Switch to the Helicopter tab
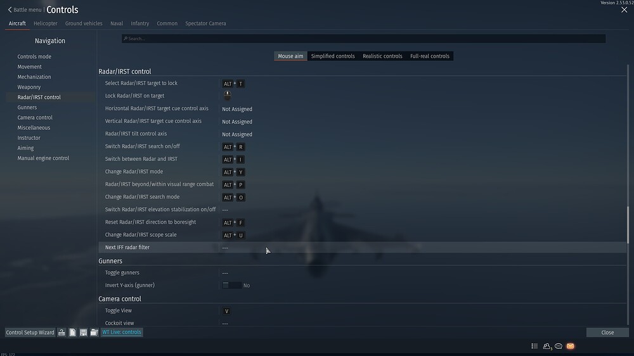This screenshot has height=356, width=634. tap(46, 23)
